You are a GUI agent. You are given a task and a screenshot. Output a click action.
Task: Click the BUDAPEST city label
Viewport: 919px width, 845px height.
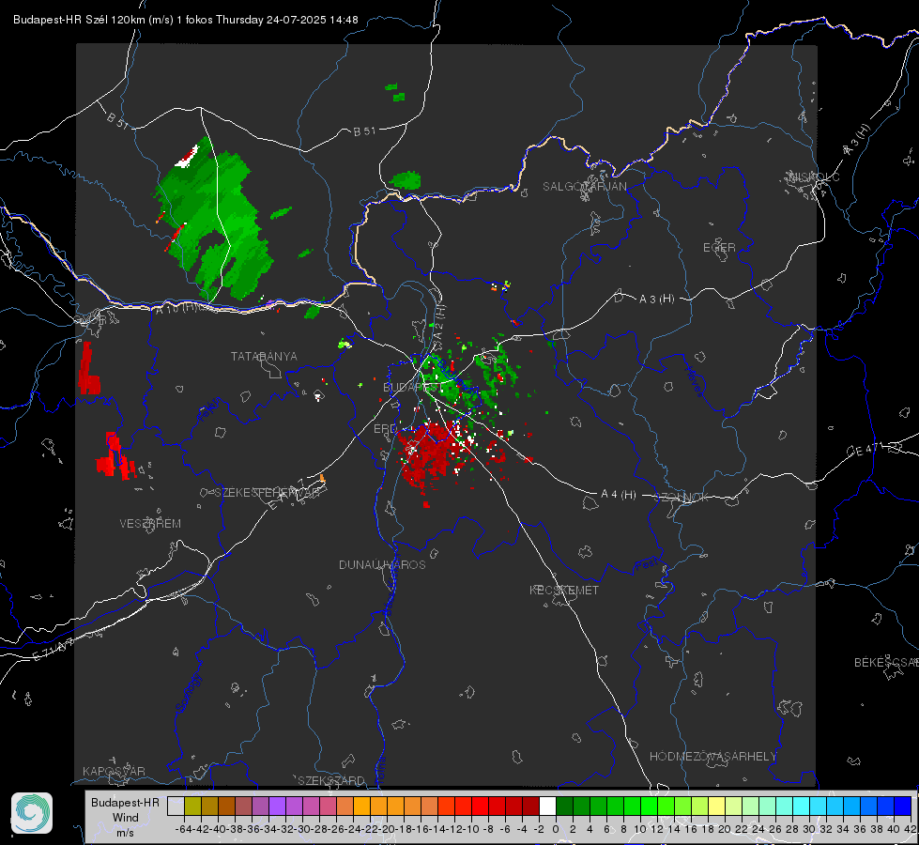(x=412, y=387)
